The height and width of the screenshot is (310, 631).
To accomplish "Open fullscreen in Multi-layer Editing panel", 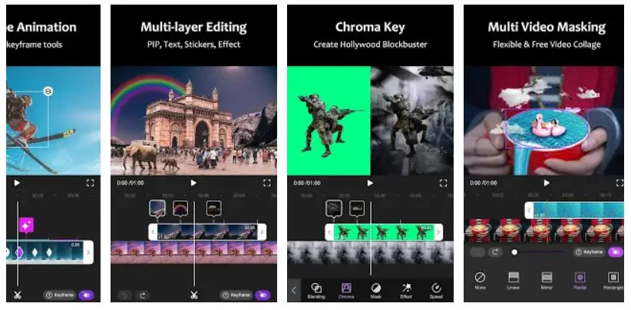I will (x=266, y=183).
